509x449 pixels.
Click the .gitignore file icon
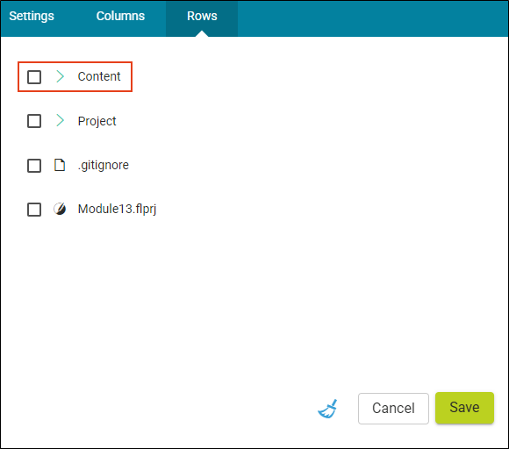[x=60, y=165]
